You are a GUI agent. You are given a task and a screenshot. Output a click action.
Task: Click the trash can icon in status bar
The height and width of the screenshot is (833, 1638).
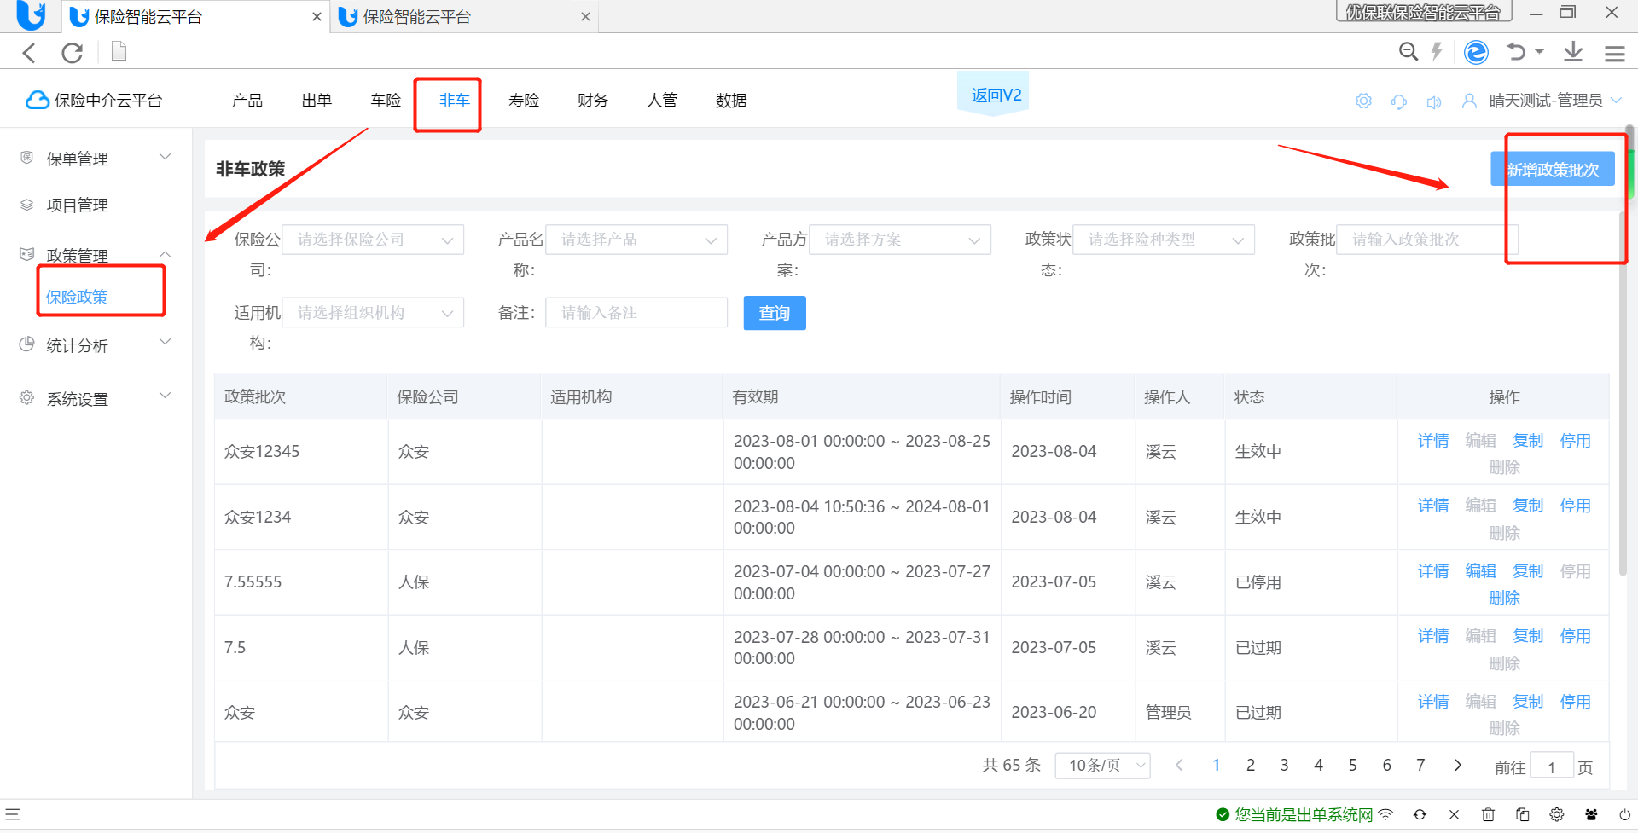pos(1488,814)
